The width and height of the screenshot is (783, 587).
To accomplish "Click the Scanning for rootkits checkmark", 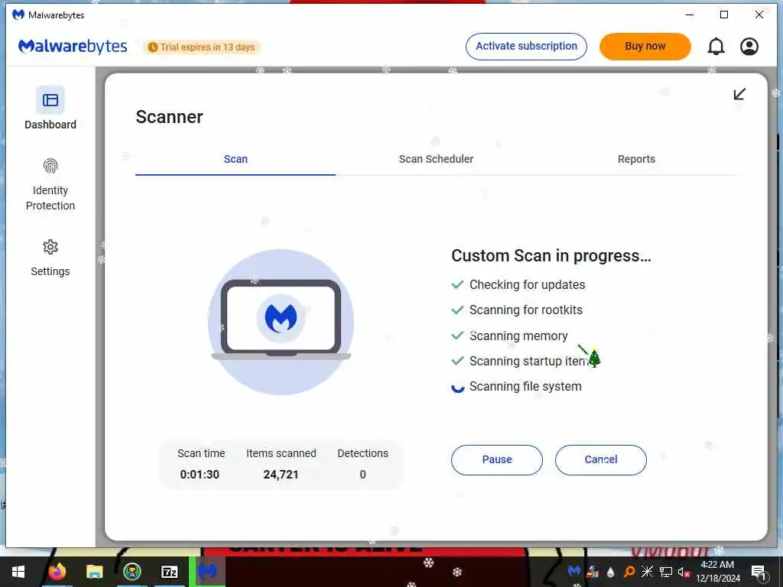I will [x=457, y=310].
